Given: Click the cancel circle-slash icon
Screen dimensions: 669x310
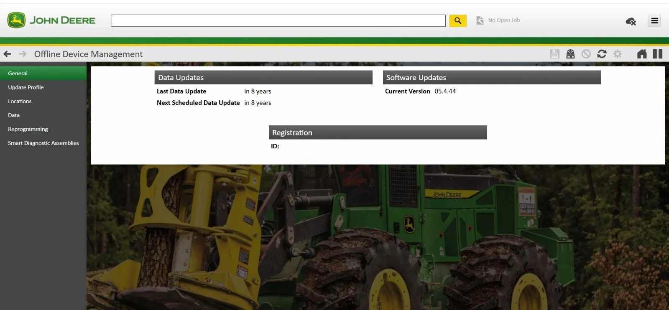Looking at the screenshot, I should [586, 54].
